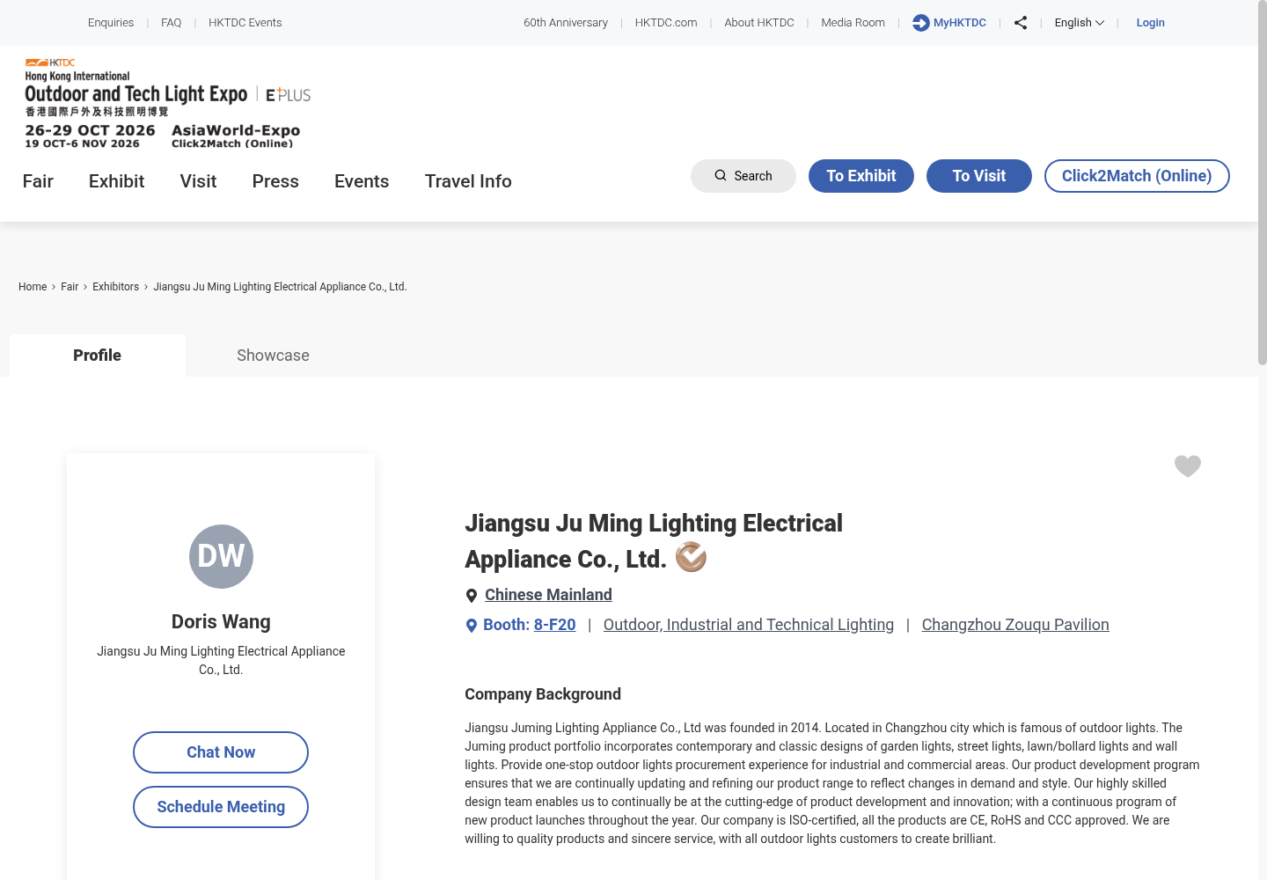Open Changzhou Zouqu Pavilion link
Viewport: 1267px width, 880px height.
coord(1015,625)
